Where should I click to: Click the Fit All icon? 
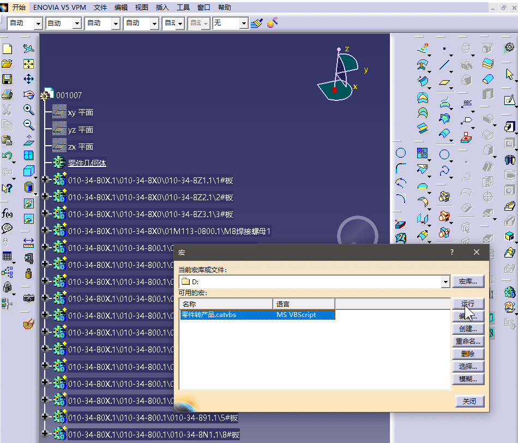[29, 64]
